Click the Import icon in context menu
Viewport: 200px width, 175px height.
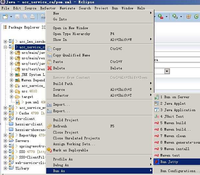[49, 105]
